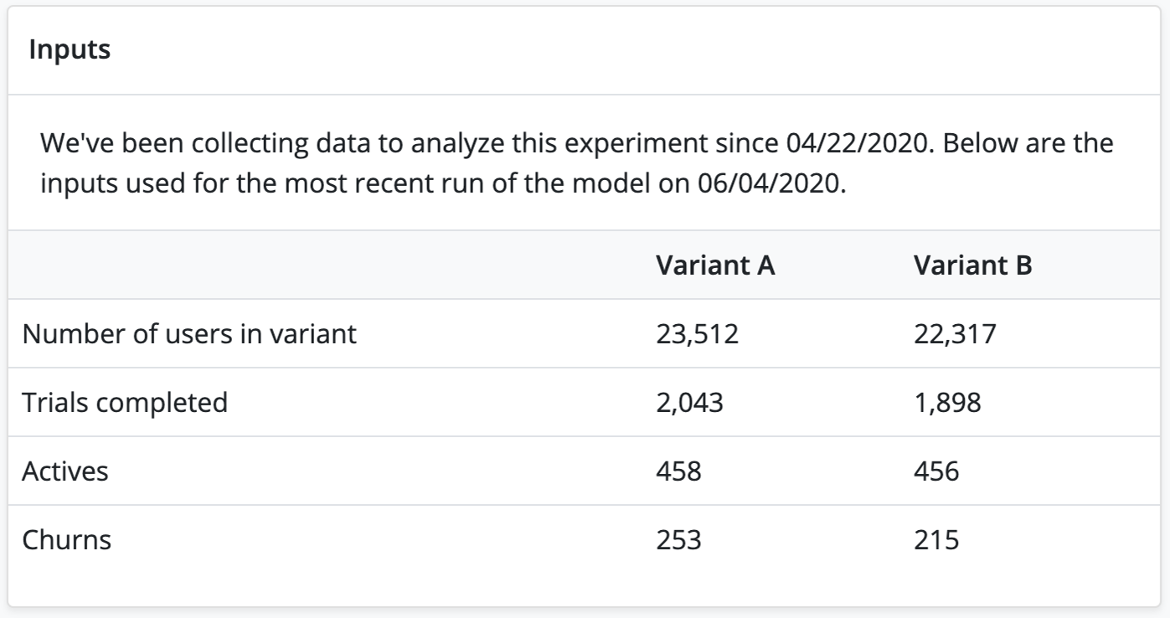Viewport: 1170px width, 618px height.
Task: Select Variant A user count 23,512
Action: point(696,335)
